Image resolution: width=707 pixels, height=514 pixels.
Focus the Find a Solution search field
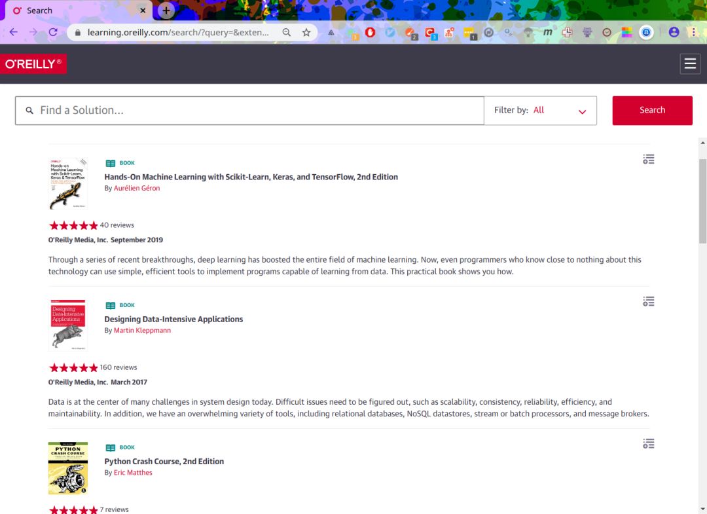[249, 110]
